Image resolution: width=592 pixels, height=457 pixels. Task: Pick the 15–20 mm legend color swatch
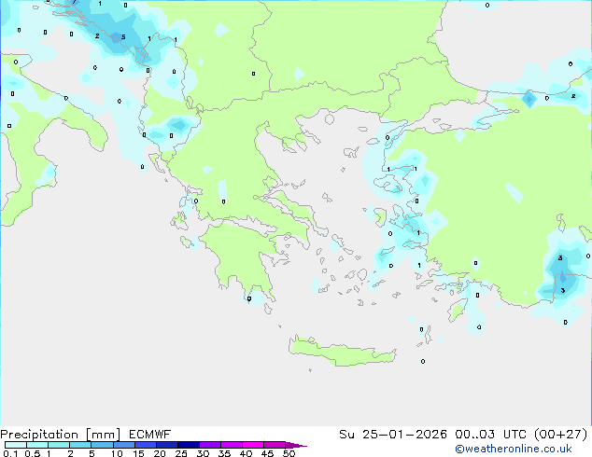click(x=145, y=445)
